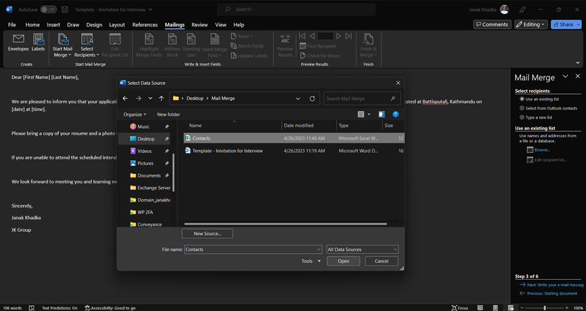The height and width of the screenshot is (311, 586).
Task: Expand the Organize menu in the dialog
Action: pyautogui.click(x=135, y=114)
